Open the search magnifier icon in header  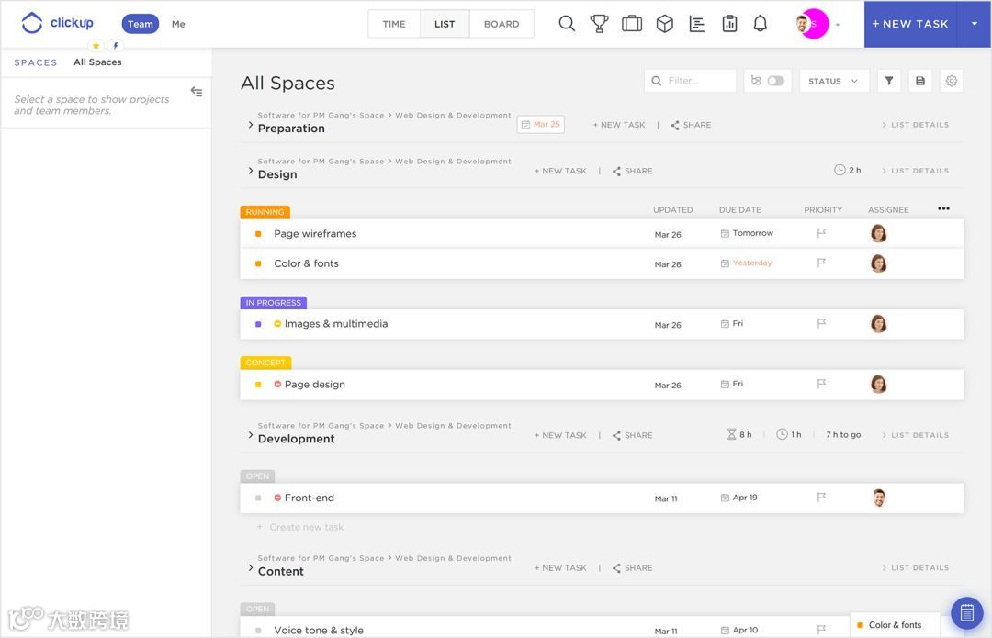pos(567,24)
